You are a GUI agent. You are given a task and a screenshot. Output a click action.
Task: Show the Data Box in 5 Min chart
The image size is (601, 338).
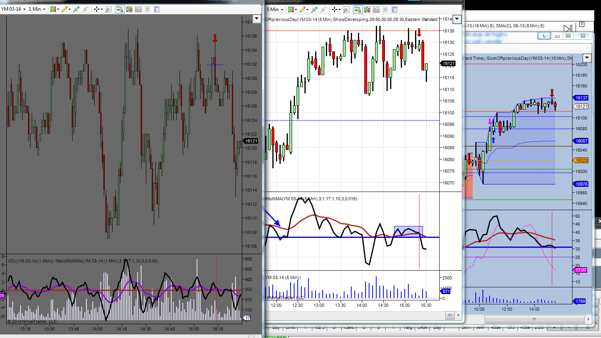point(346,9)
